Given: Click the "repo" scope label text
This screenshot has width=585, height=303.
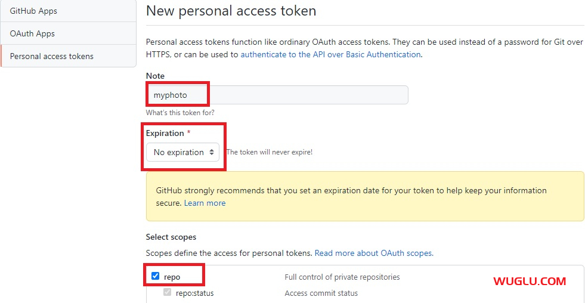Looking at the screenshot, I should (x=172, y=277).
